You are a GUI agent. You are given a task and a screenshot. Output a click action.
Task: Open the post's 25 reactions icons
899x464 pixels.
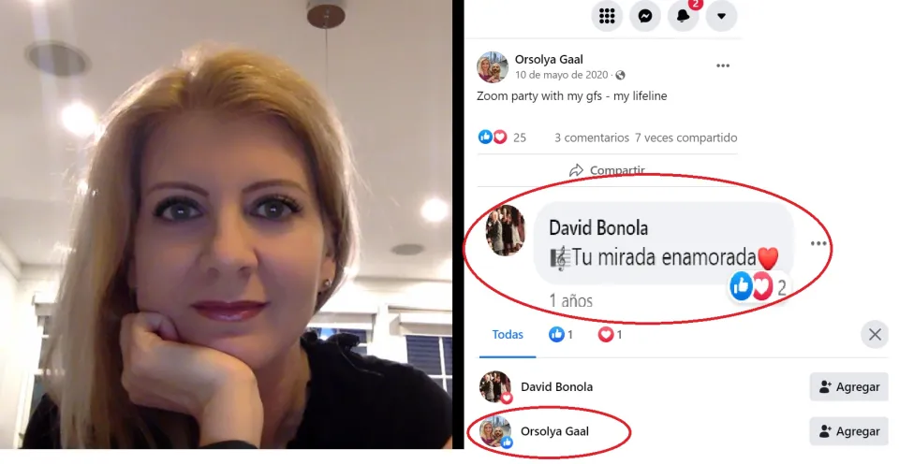(x=502, y=138)
